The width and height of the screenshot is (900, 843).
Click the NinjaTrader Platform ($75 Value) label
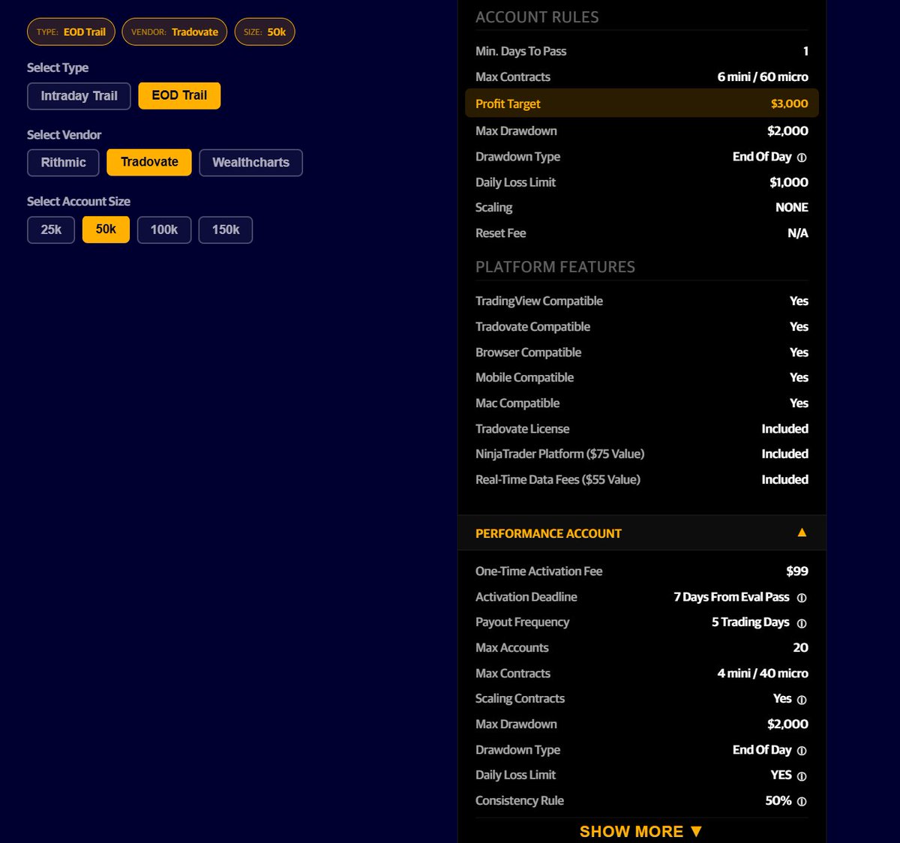pos(559,454)
